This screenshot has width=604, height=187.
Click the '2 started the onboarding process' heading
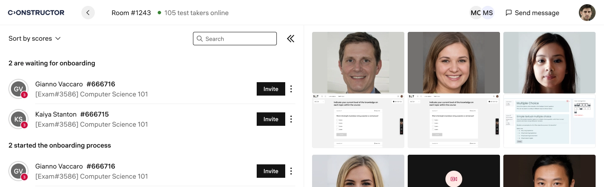tap(60, 145)
